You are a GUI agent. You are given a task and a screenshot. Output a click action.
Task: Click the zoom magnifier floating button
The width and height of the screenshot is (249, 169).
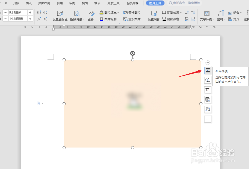208,80
